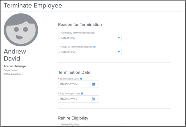186x127 pixels.
Task: Open calendar picker for Pay Through Date
Action: 93,99
